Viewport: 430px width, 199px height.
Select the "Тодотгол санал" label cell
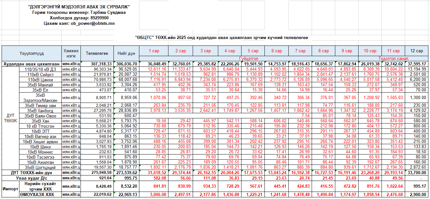pyautogui.click(x=393, y=59)
